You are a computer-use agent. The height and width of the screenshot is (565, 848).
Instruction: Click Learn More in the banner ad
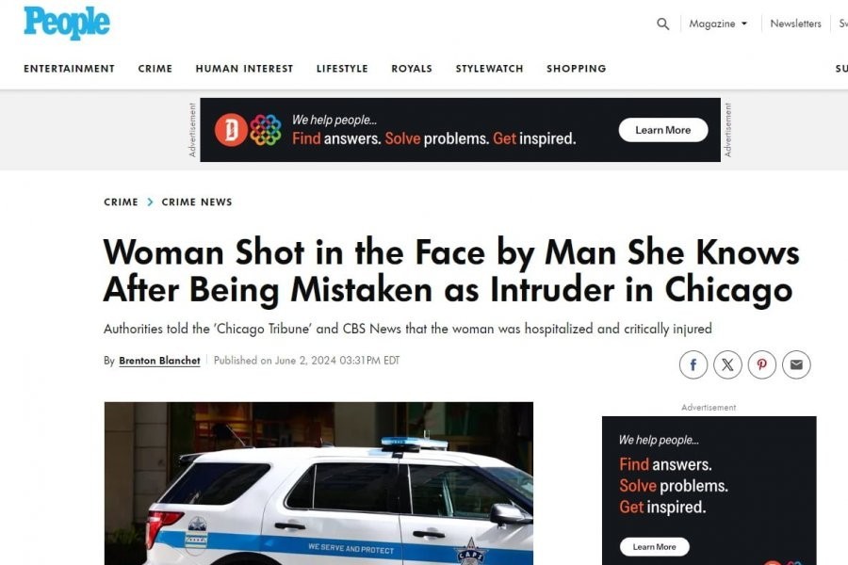pyautogui.click(x=663, y=130)
